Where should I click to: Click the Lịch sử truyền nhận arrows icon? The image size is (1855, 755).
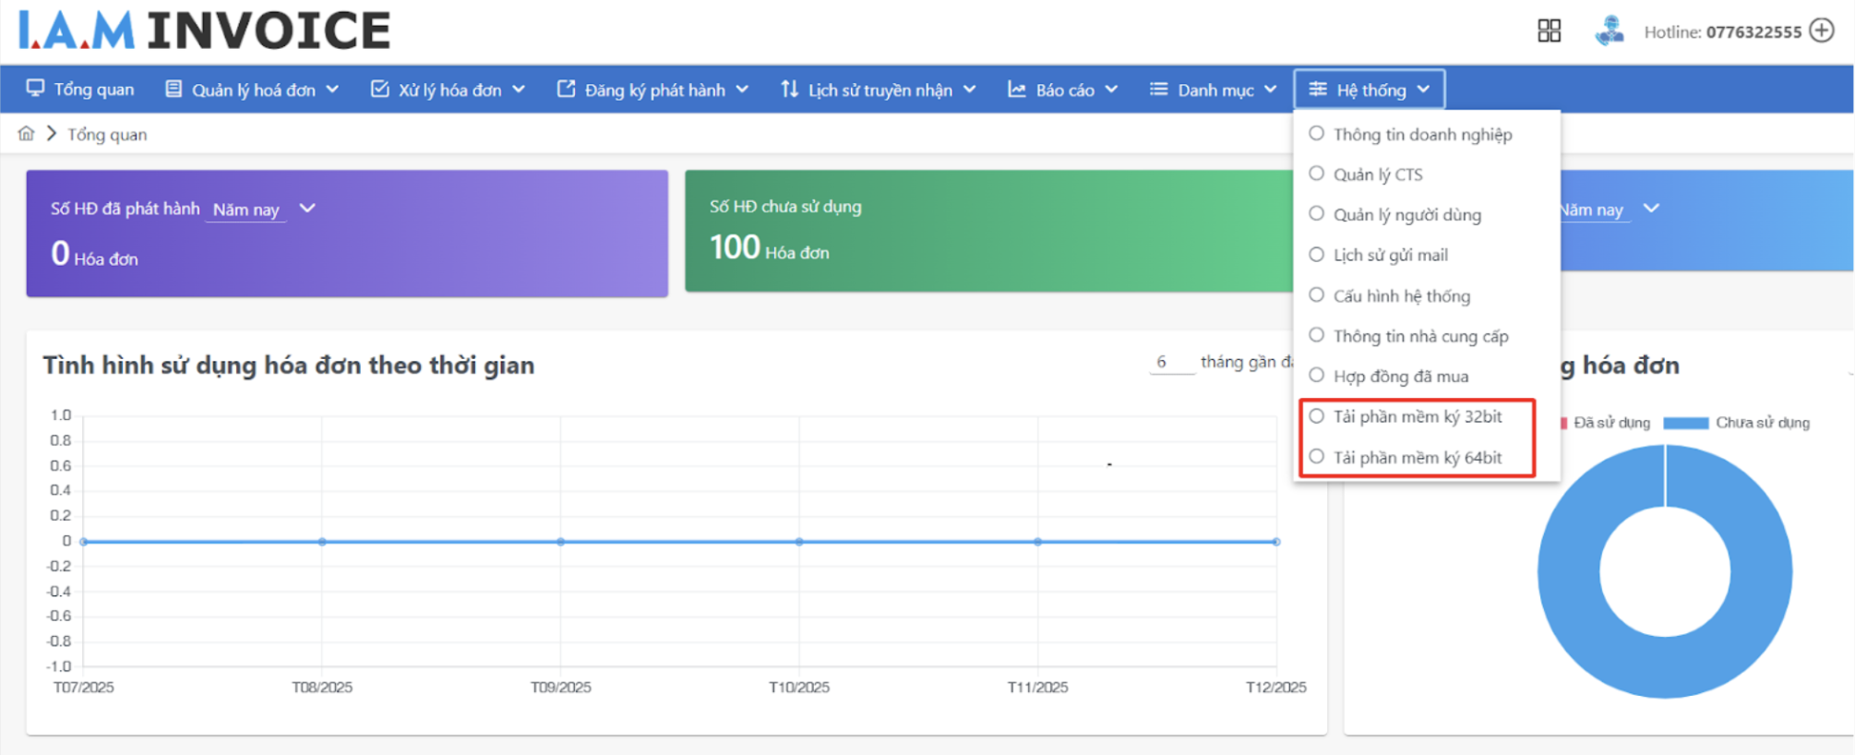coord(789,90)
